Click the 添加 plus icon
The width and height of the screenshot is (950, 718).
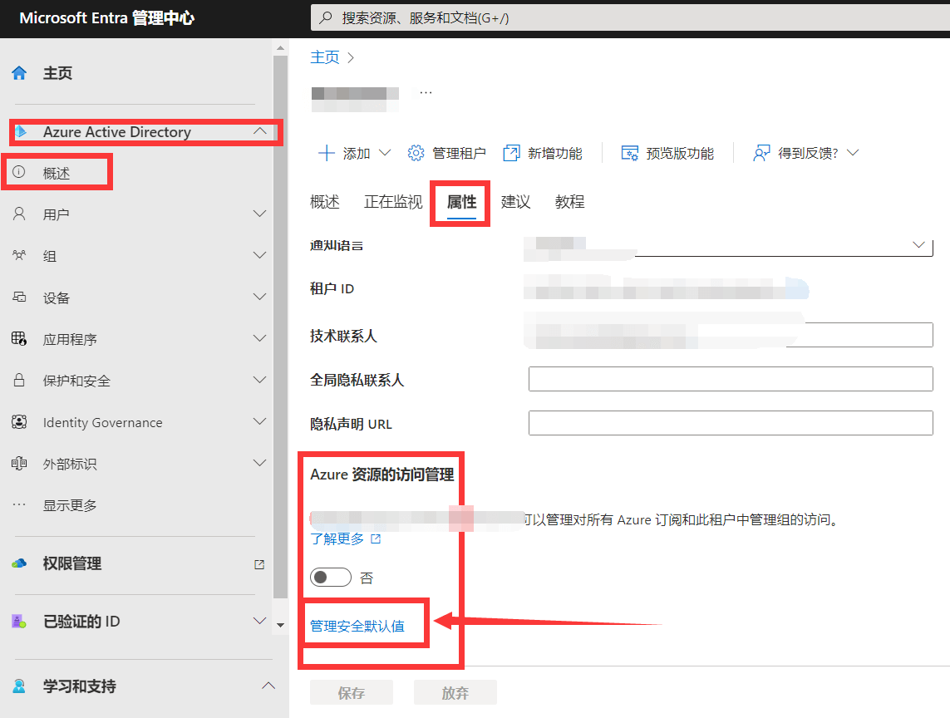tap(327, 153)
